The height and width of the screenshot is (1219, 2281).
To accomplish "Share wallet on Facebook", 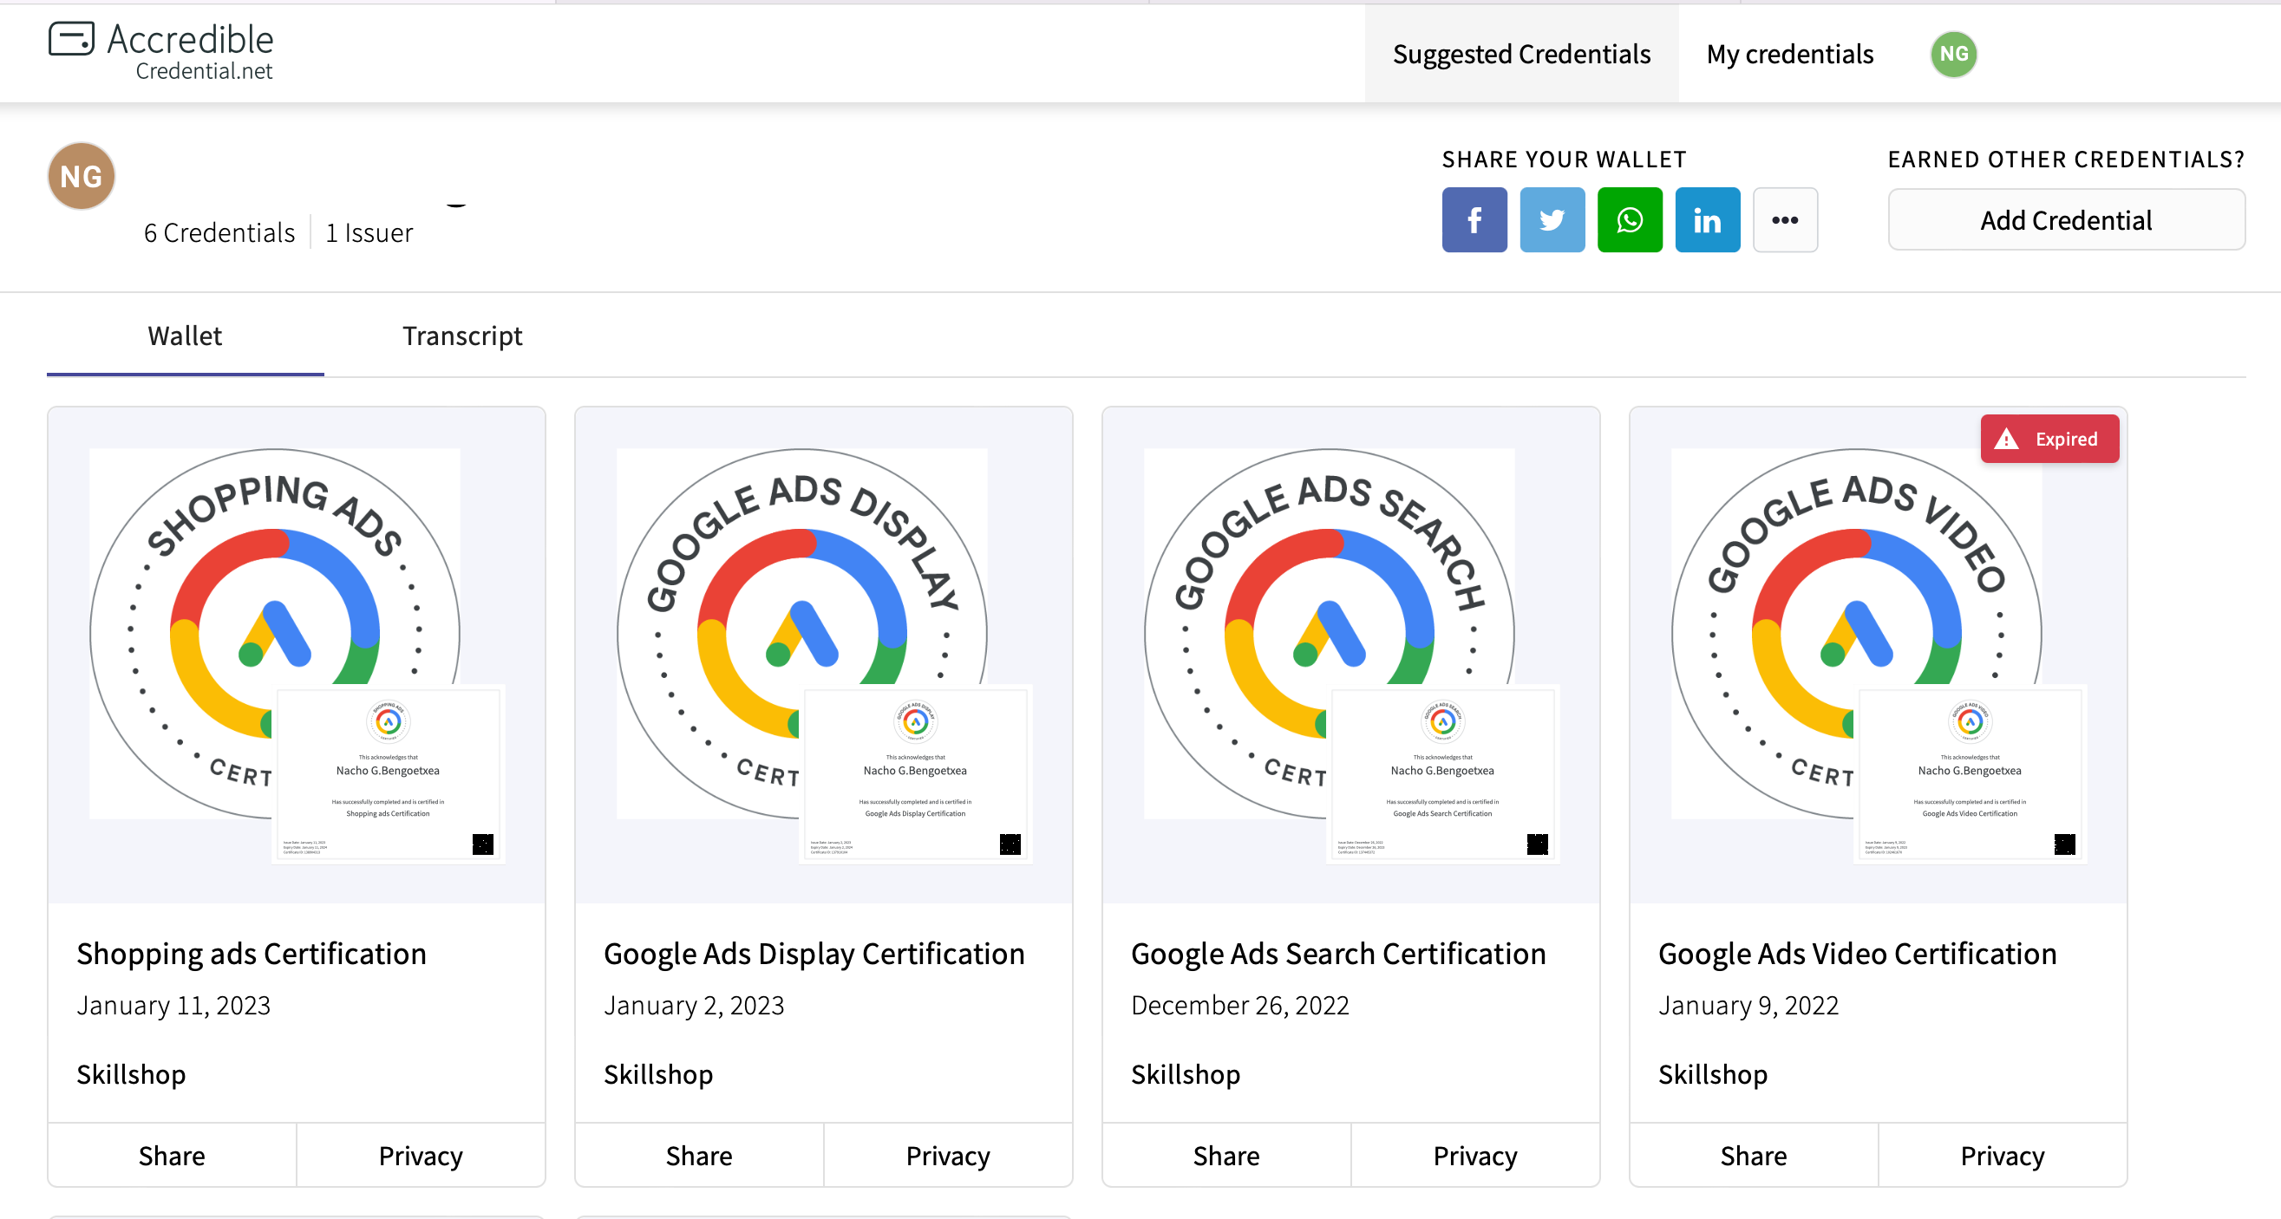I will 1474,219.
